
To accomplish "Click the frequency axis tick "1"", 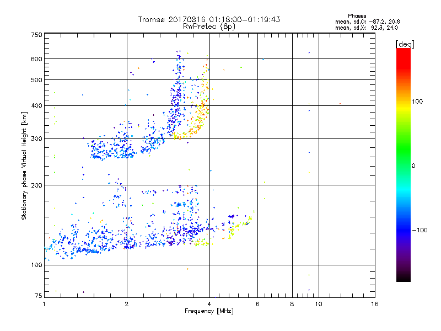I will click(44, 304).
